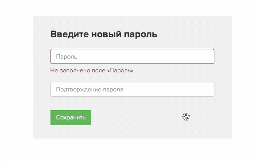Click the placeholder text «Подтверждение пароля»

[x=89, y=90]
